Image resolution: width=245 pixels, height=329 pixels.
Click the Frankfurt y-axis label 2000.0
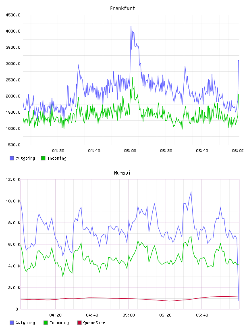click(x=13, y=96)
